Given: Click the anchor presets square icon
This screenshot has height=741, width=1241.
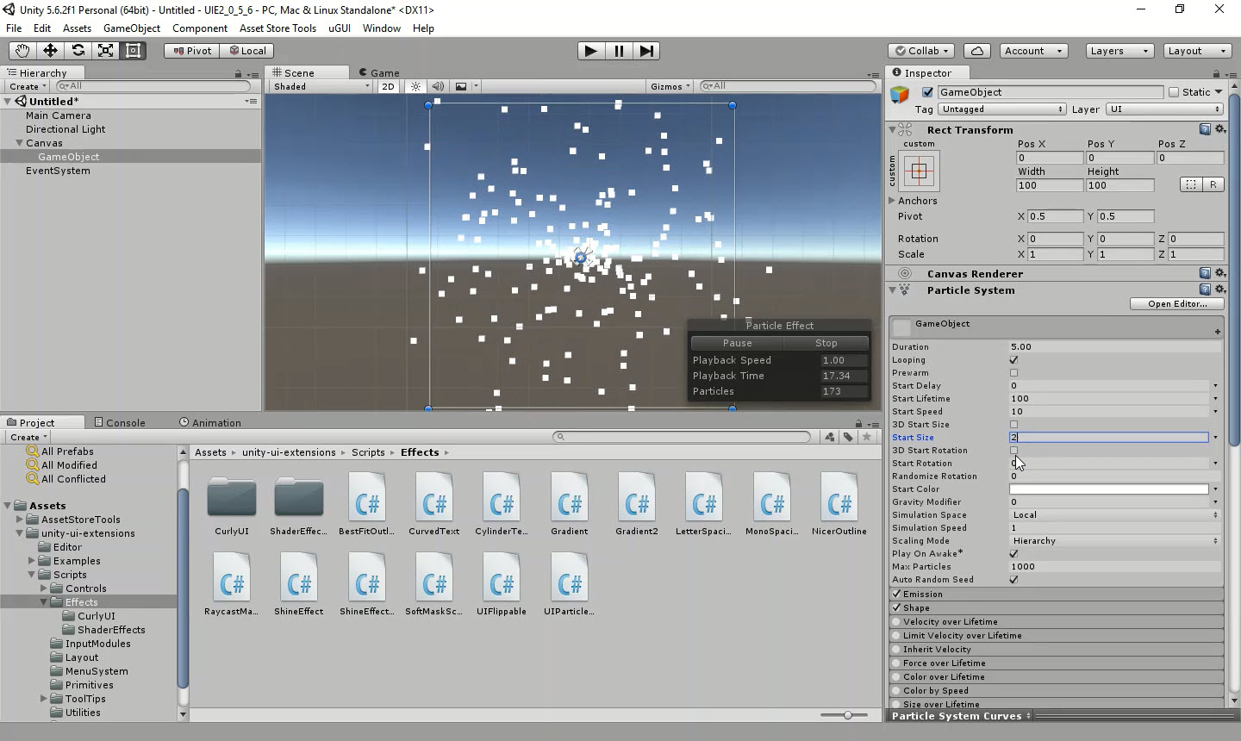Looking at the screenshot, I should tap(919, 171).
